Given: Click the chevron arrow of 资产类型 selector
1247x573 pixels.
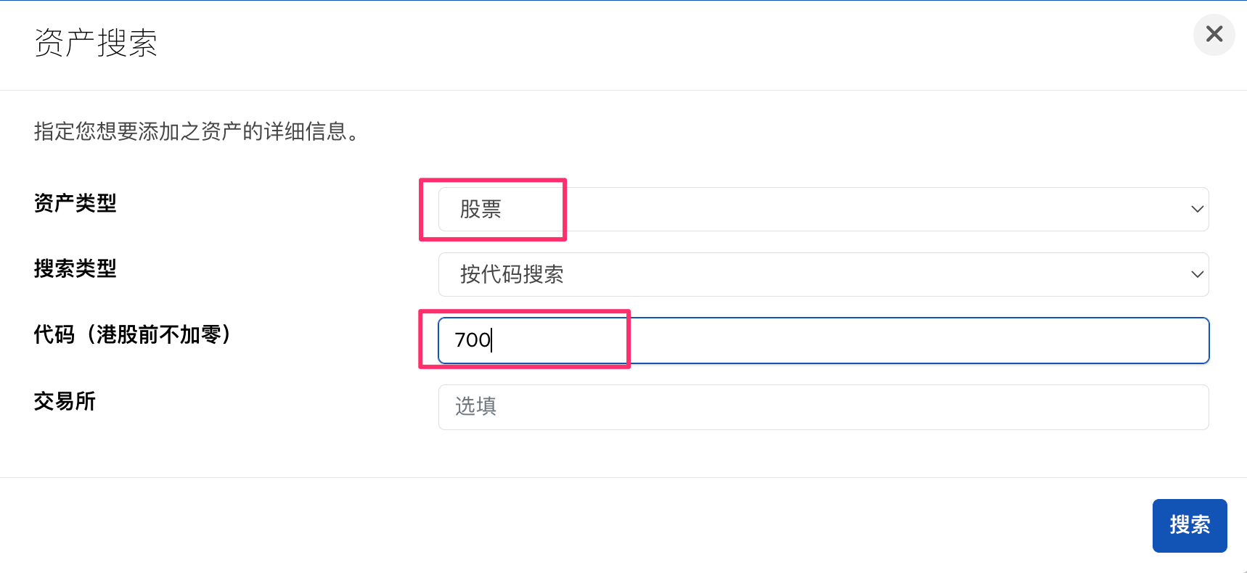Looking at the screenshot, I should pos(1197,210).
